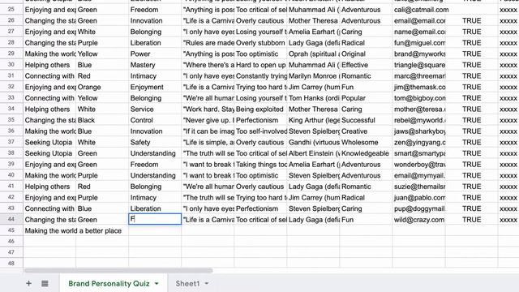Image resolution: width=519 pixels, height=292 pixels.
Task: Select email cell starting 'pup@doggymail'
Action: pos(419,208)
